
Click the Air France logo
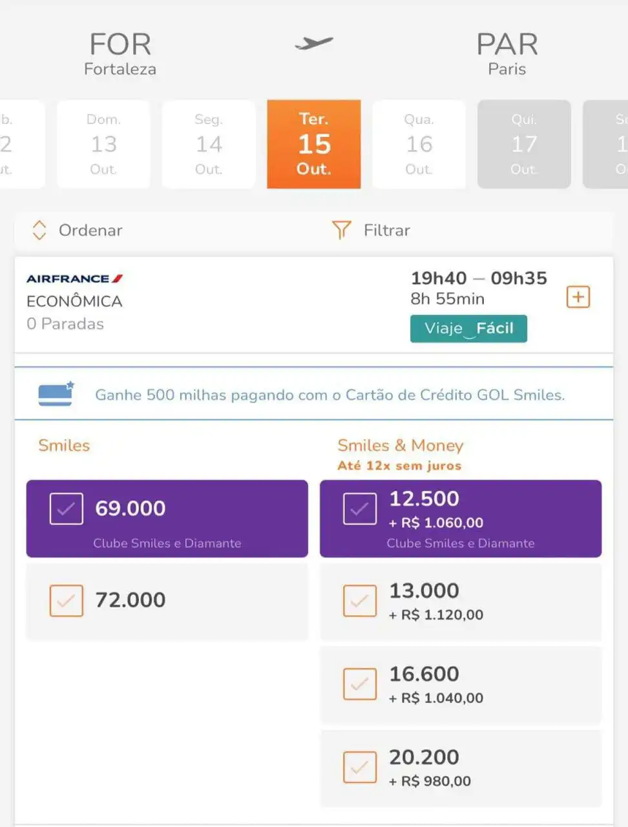click(74, 278)
